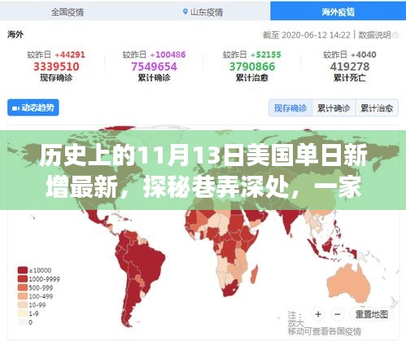Select the 现存确诊 map mode
Screen dimensions: 406x341
pos(290,108)
